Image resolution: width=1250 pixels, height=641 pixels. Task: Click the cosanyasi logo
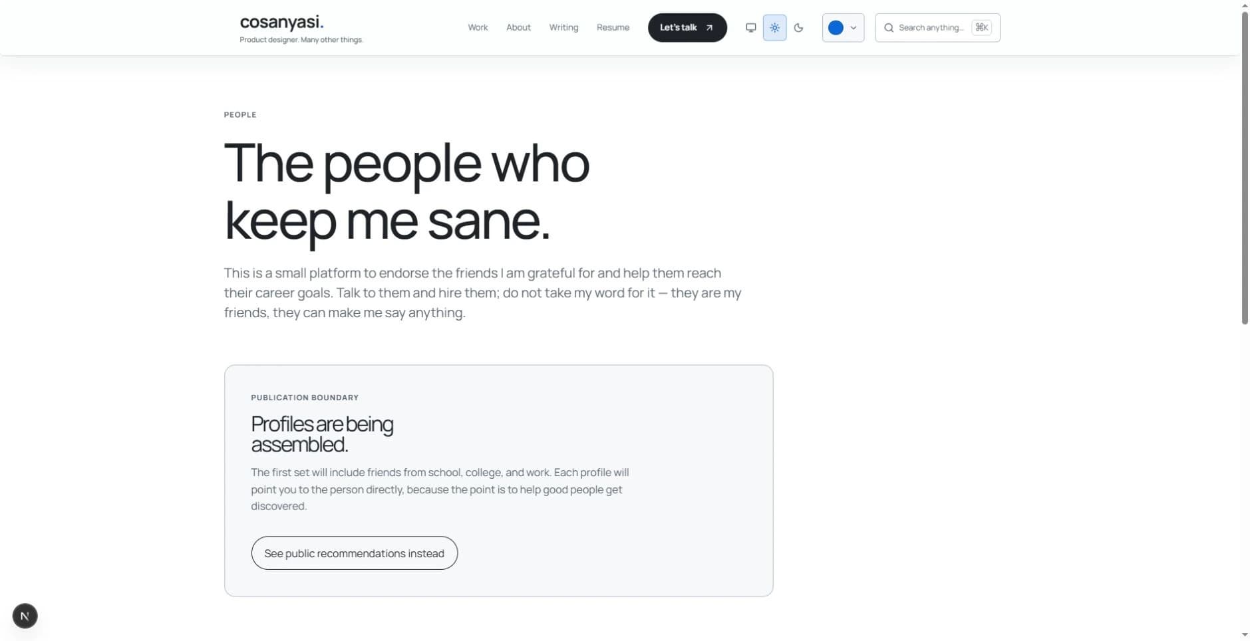pyautogui.click(x=281, y=22)
